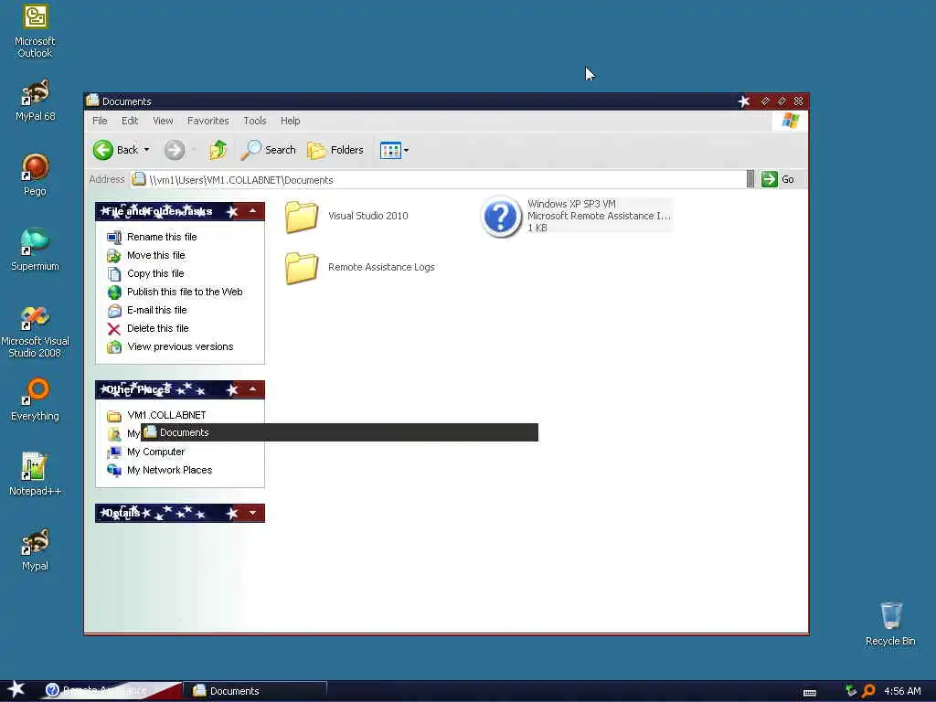The height and width of the screenshot is (702, 936).
Task: Open the File menu
Action: [100, 121]
